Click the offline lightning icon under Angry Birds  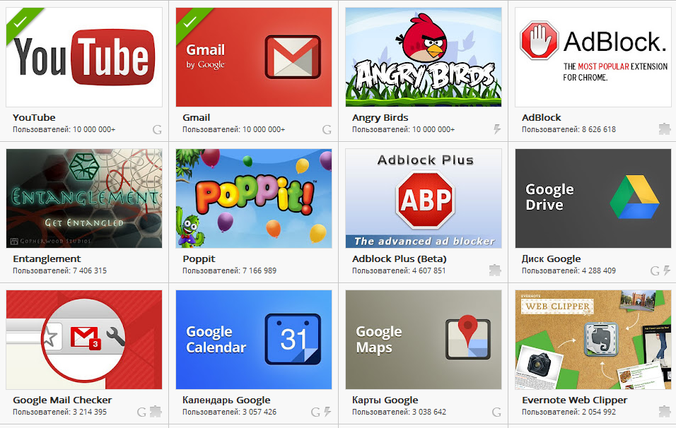tap(497, 129)
